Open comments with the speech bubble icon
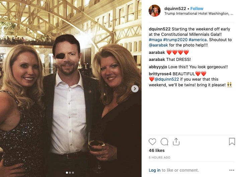The image size is (240, 177). tap(164, 142)
